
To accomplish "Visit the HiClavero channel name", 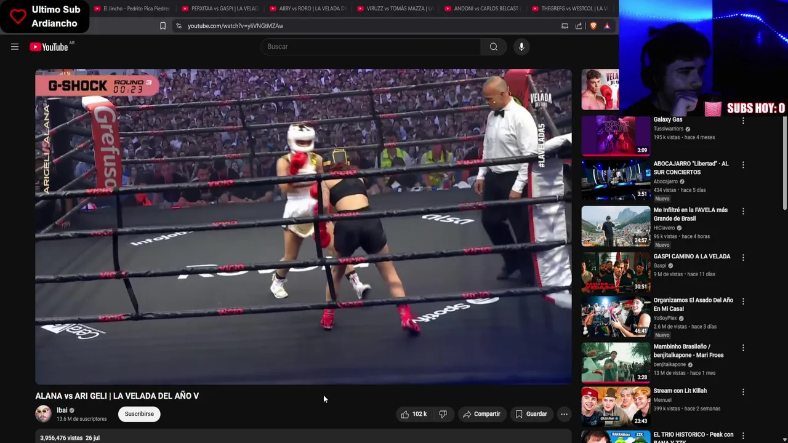I will pyautogui.click(x=664, y=228).
